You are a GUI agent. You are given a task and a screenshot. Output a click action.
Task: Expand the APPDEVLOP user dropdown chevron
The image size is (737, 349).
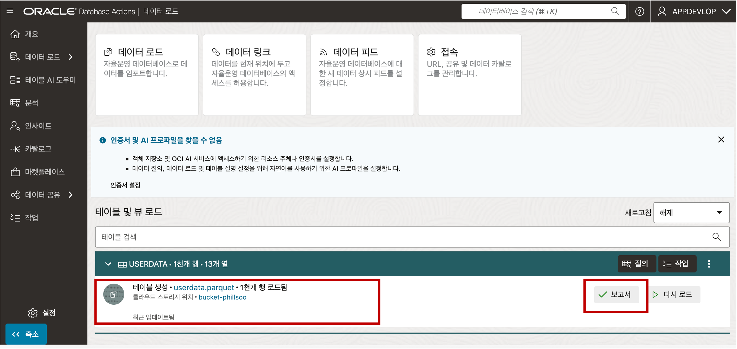(726, 12)
